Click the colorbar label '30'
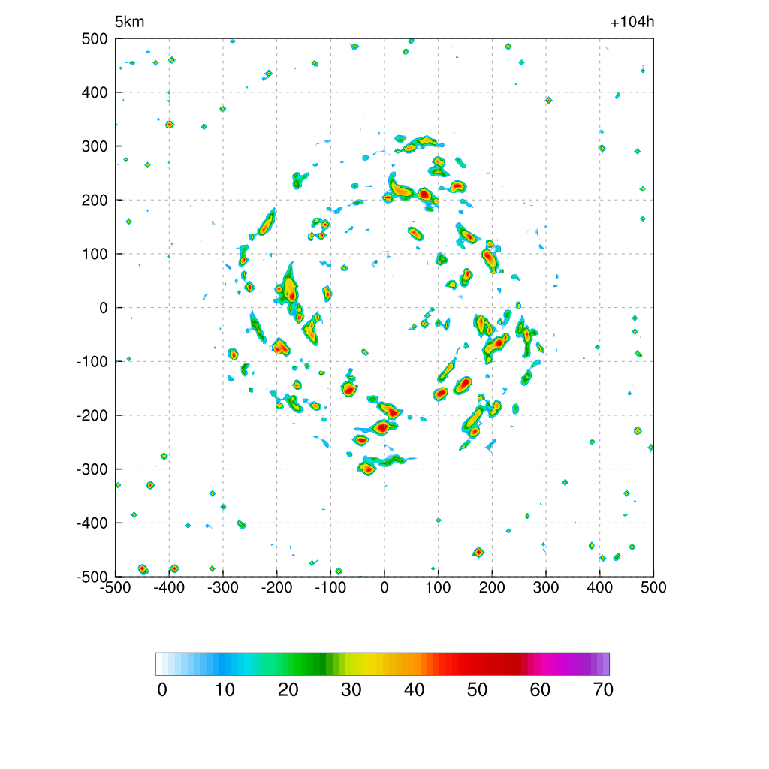Image resolution: width=769 pixels, height=769 pixels. tap(351, 690)
